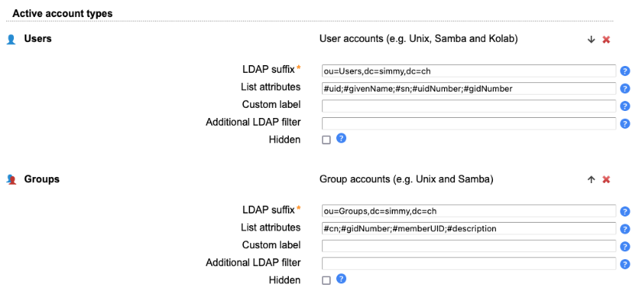Click Groups Additional LDAP filter field

469,263
